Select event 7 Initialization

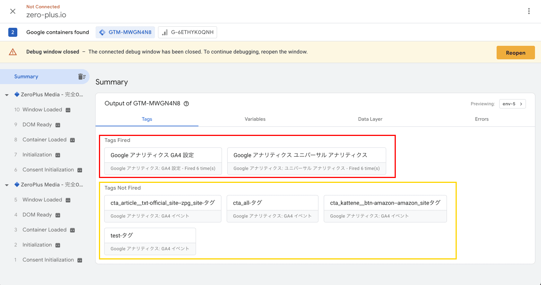(x=37, y=155)
